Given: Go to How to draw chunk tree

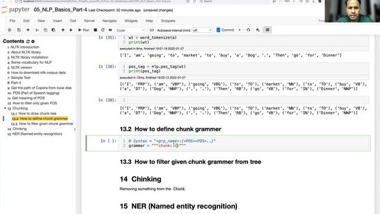Looking at the screenshot, I should 37,114.
